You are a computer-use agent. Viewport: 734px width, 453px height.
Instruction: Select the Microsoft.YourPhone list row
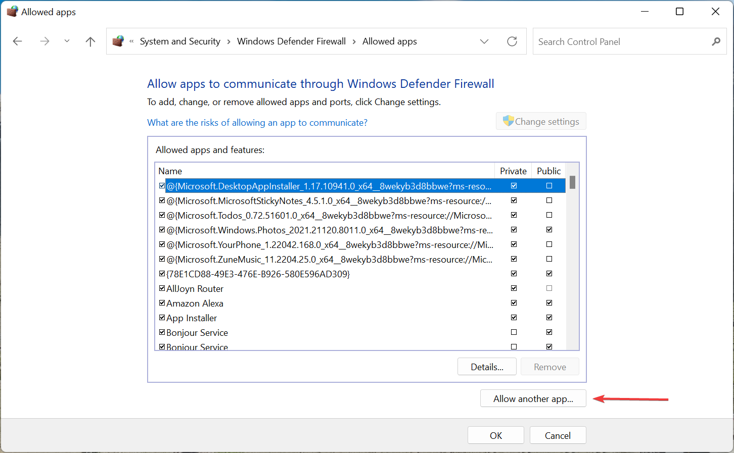[360, 244]
